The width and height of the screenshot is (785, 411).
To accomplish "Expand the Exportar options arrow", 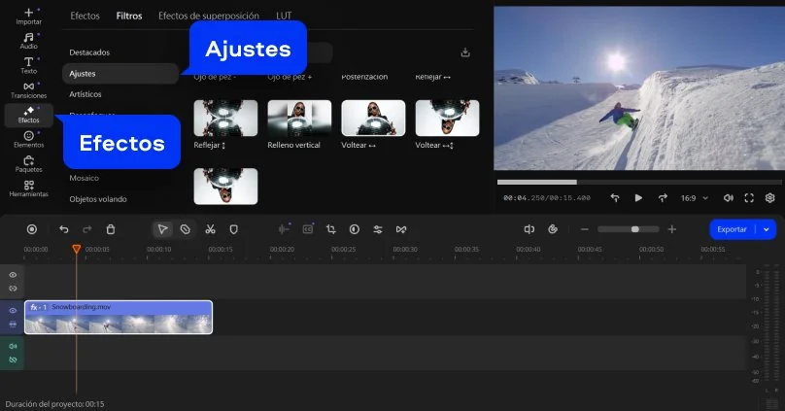I will pyautogui.click(x=767, y=229).
